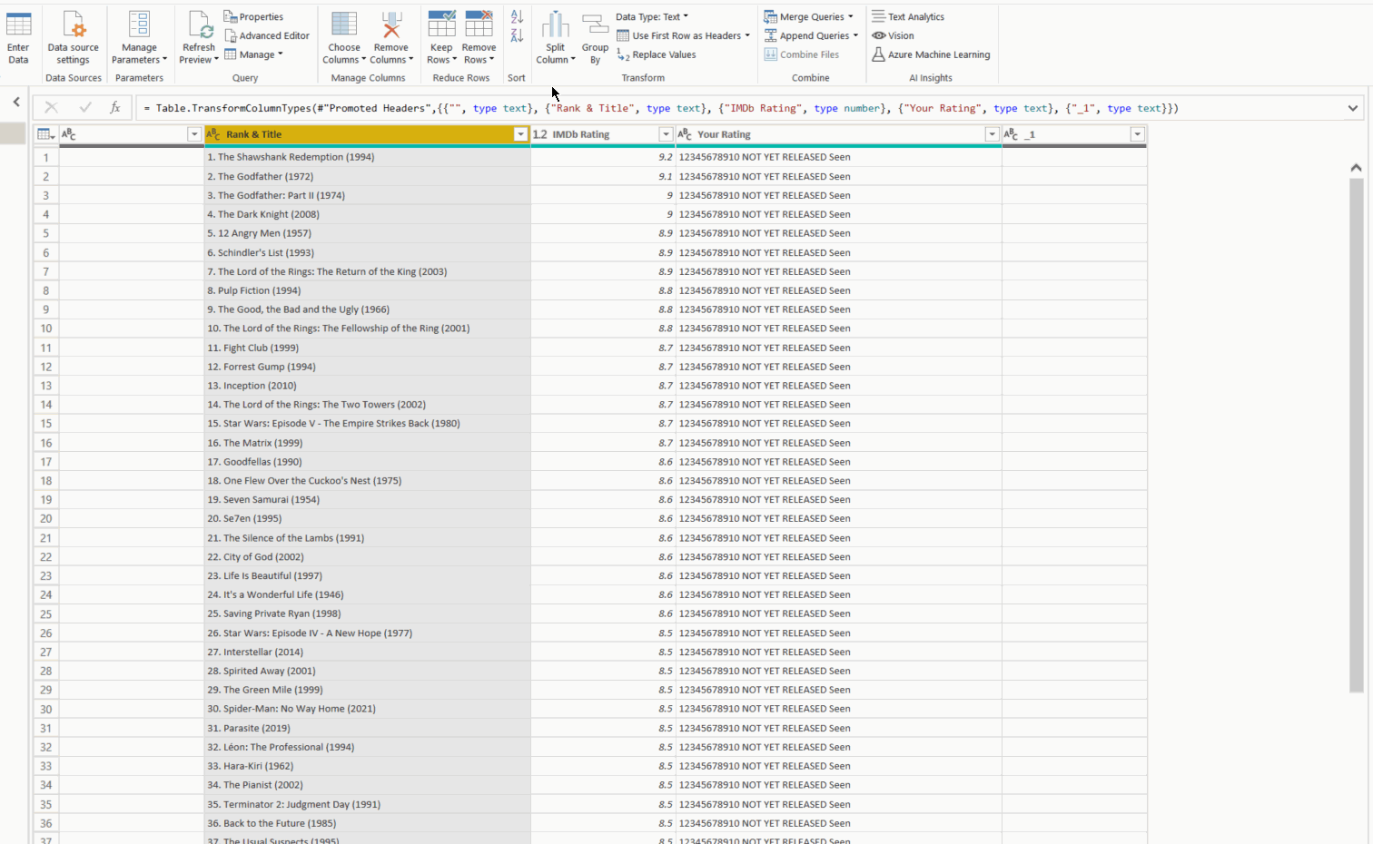The image size is (1373, 844).
Task: Click the vertical scrollbar on the right
Action: click(1356, 436)
